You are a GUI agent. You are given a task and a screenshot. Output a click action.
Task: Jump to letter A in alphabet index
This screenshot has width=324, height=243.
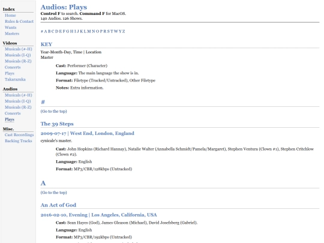tap(46, 31)
